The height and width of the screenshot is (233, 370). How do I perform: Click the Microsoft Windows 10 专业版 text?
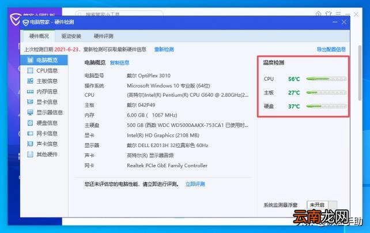click(x=168, y=86)
